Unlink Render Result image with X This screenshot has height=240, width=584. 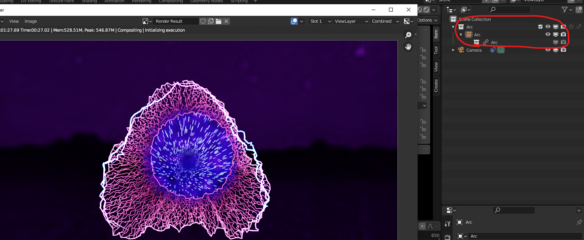pos(226,21)
